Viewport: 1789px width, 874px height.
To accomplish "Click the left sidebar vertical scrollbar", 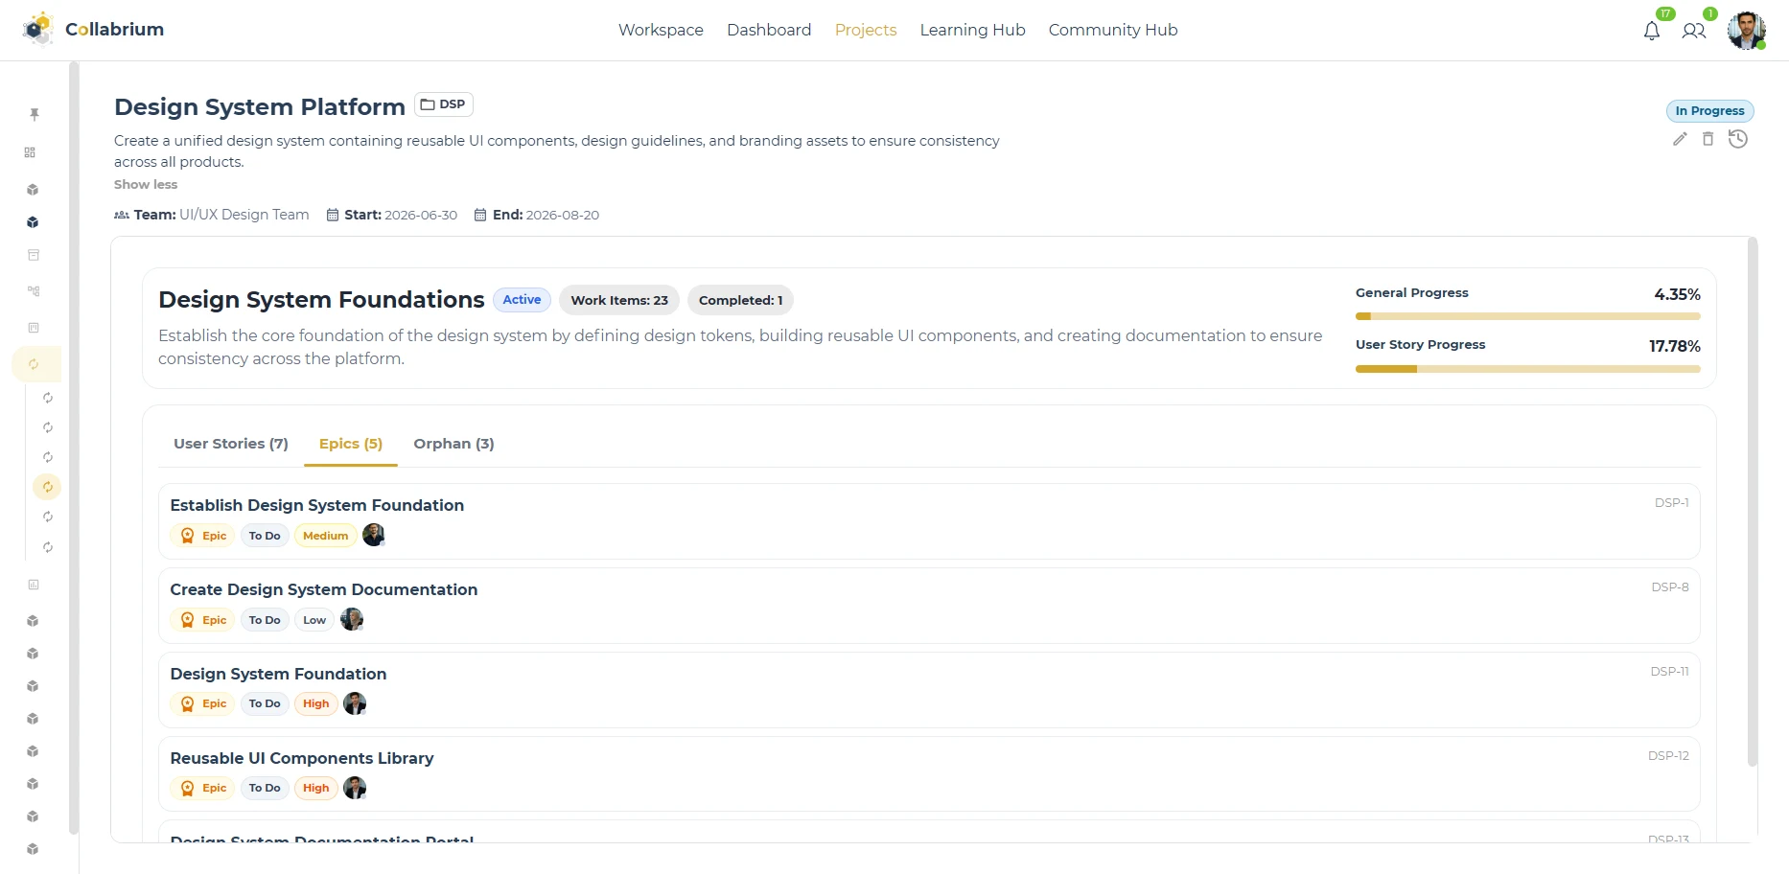I will (74, 448).
